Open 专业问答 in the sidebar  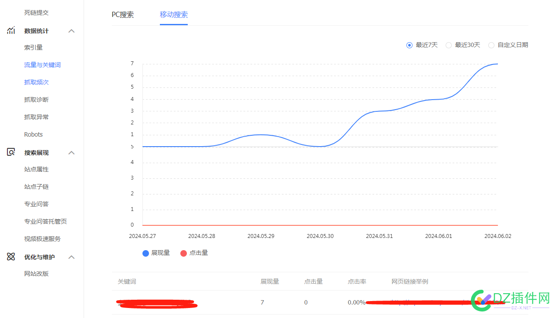click(37, 204)
